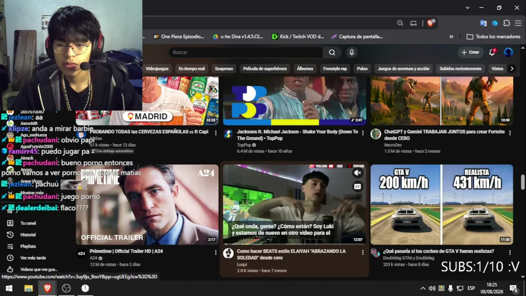Viewport: 526px width, 296px height.
Task: Open more options for the cervezas españolas video
Action: 216,133
